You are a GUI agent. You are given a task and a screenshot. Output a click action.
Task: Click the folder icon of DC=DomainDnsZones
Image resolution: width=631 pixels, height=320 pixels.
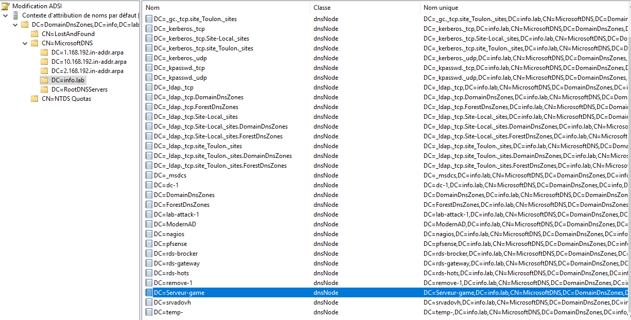point(25,25)
